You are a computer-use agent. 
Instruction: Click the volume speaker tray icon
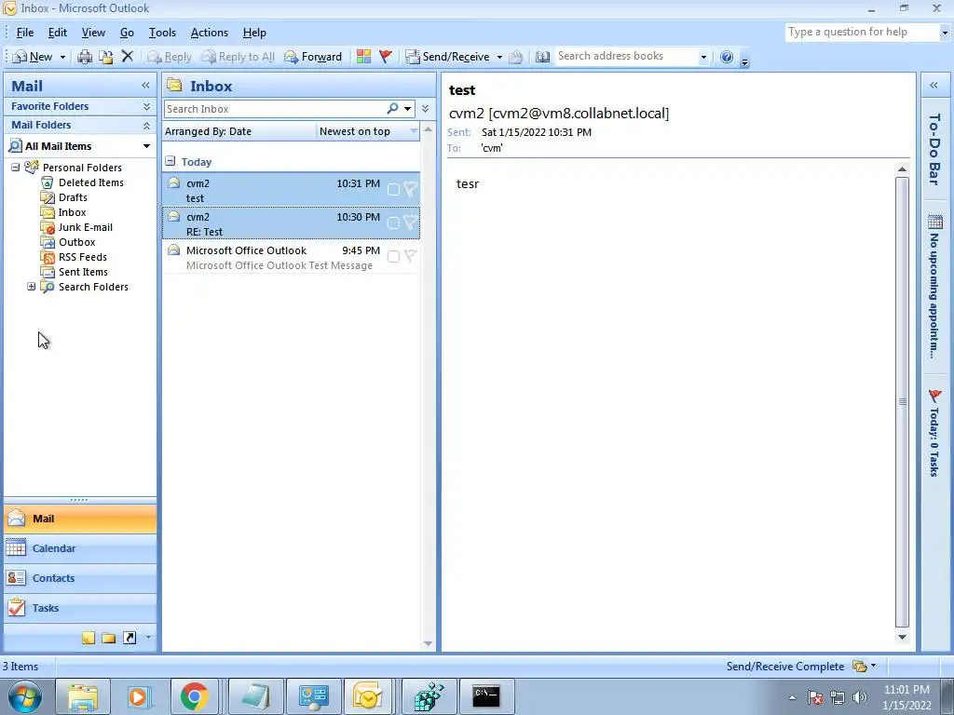point(860,697)
